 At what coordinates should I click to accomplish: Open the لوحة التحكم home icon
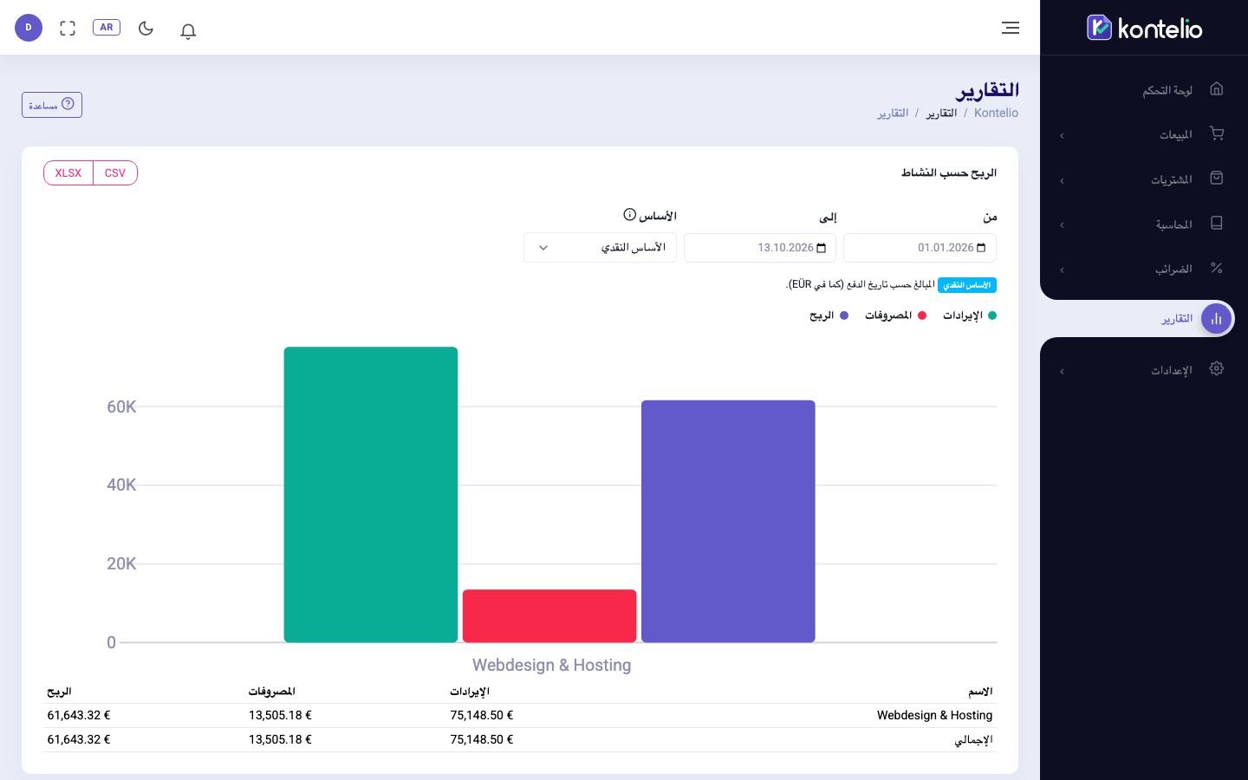(x=1217, y=88)
